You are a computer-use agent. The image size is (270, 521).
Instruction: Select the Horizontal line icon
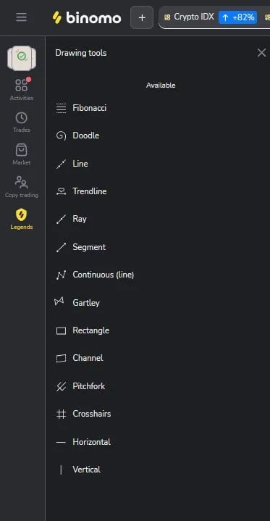pyautogui.click(x=61, y=442)
